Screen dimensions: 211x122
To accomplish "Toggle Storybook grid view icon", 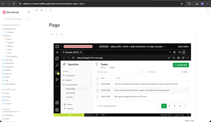I will click(x=42, y=10).
